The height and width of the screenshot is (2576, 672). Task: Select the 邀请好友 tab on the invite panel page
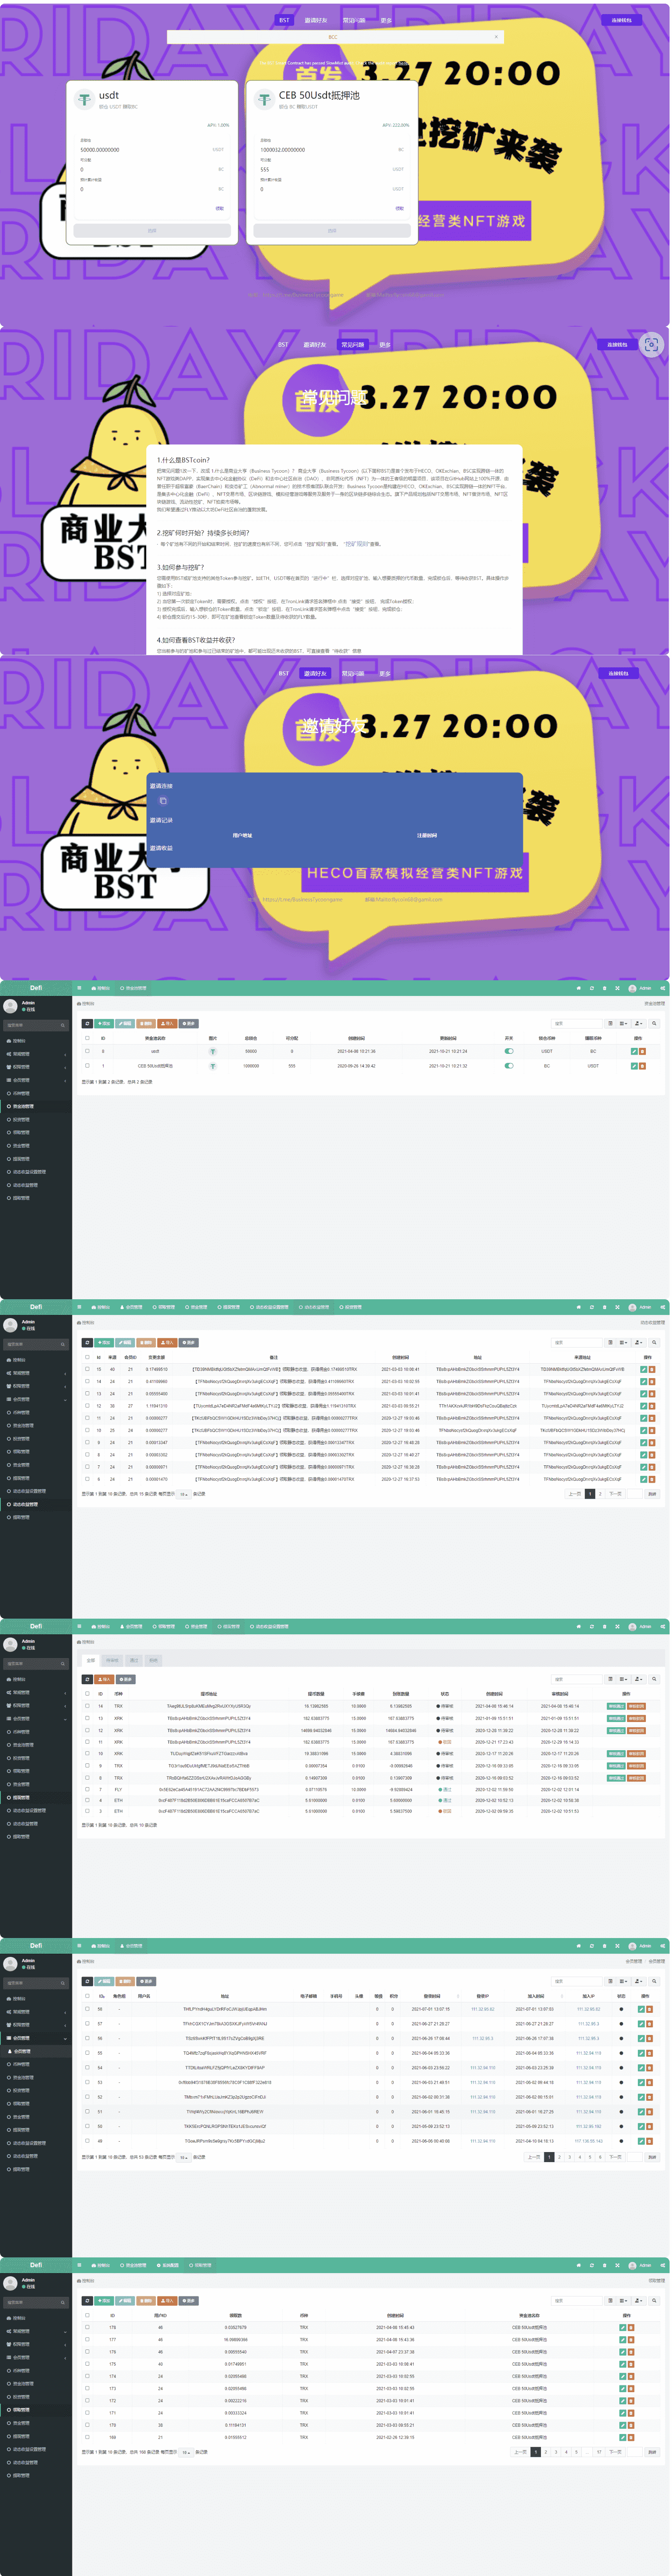coord(315,673)
